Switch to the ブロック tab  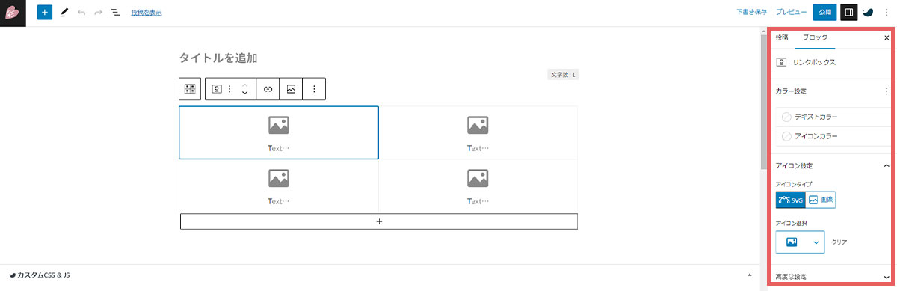[815, 37]
